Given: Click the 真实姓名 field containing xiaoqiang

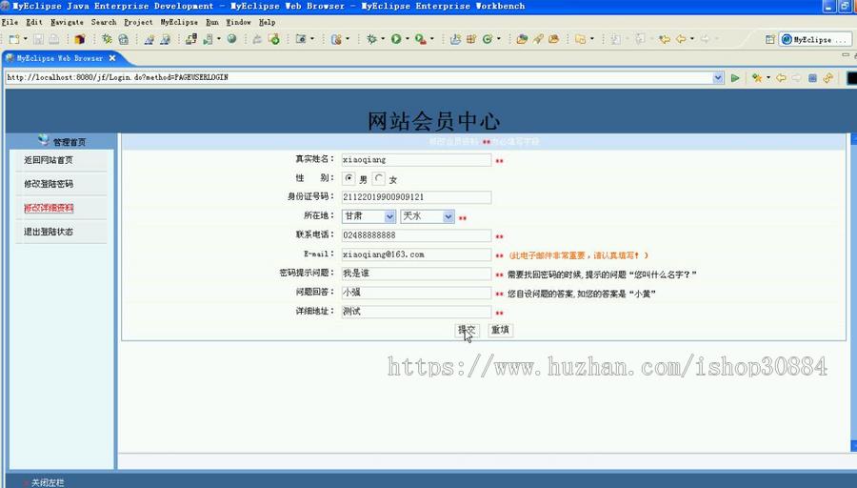Looking at the screenshot, I should click(416, 160).
